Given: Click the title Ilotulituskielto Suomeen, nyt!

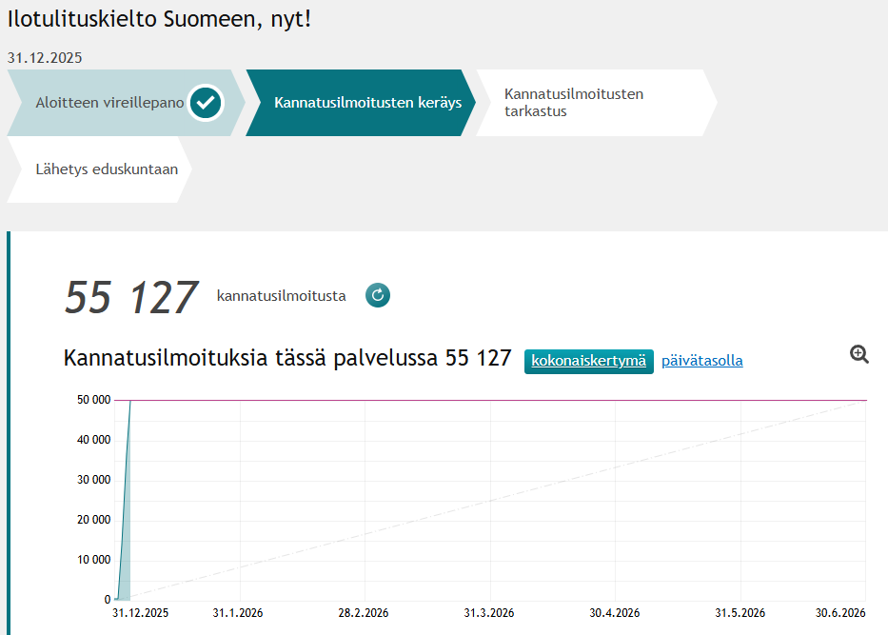Looking at the screenshot, I should [x=159, y=19].
